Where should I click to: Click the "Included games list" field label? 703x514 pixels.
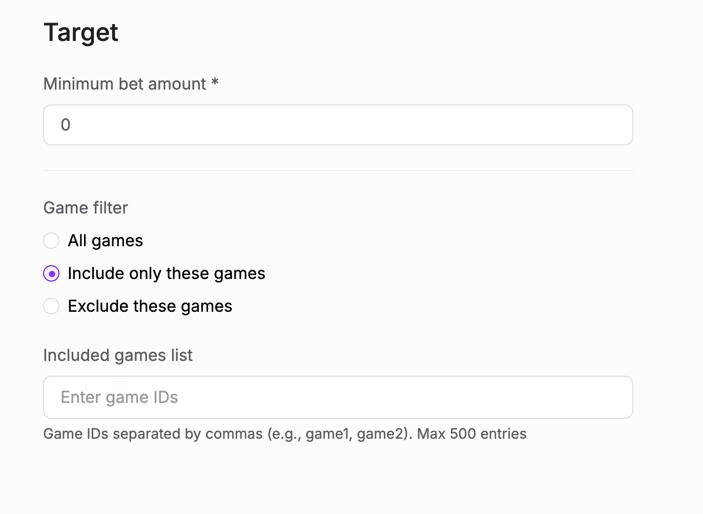coord(118,355)
